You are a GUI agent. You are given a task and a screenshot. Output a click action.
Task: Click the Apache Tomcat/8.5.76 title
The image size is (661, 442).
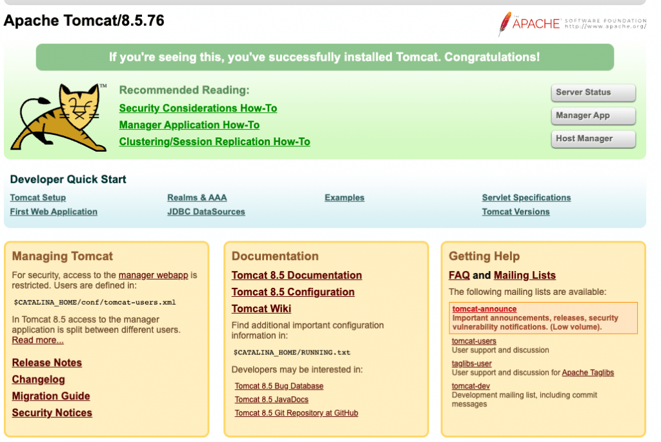(x=84, y=21)
